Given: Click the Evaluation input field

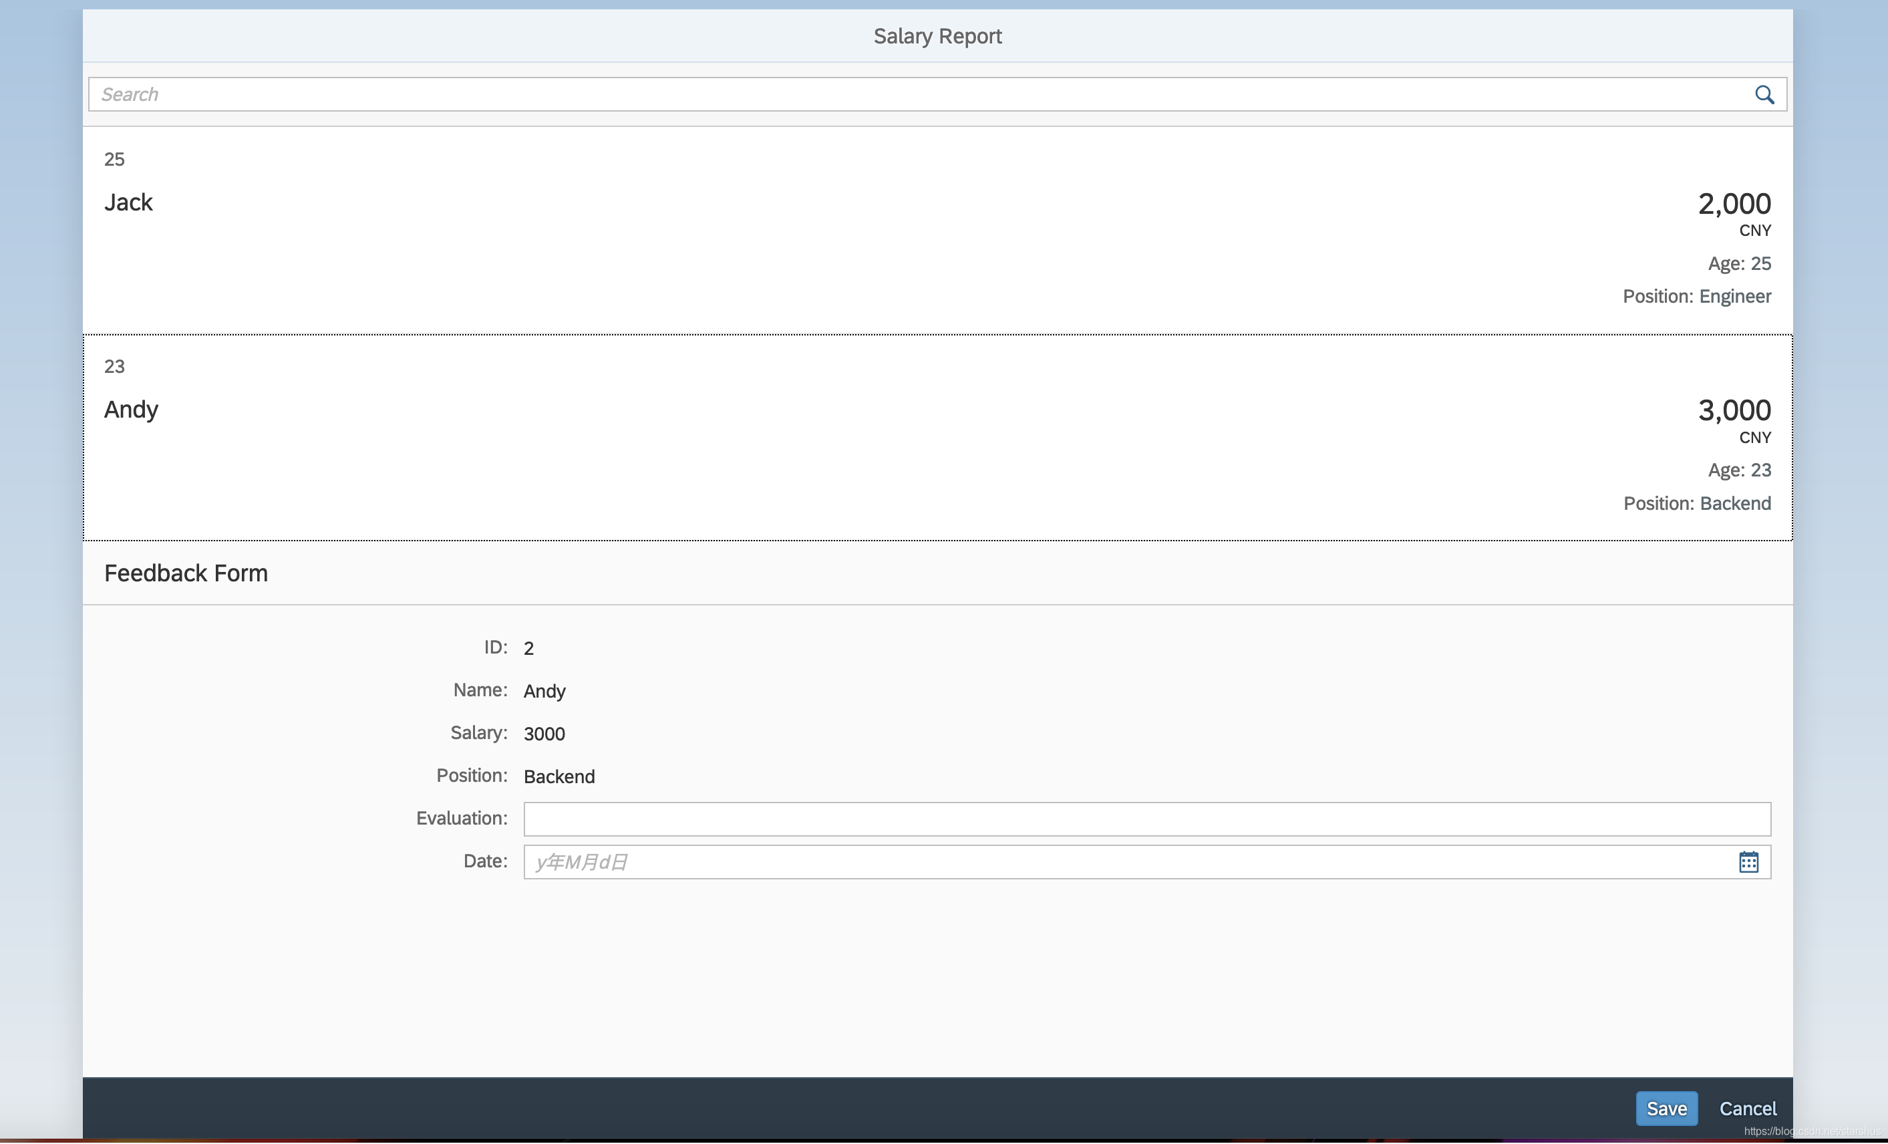Looking at the screenshot, I should point(1146,819).
